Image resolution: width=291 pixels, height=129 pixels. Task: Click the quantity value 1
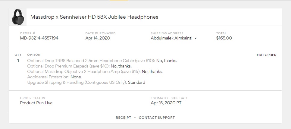(x=18, y=61)
